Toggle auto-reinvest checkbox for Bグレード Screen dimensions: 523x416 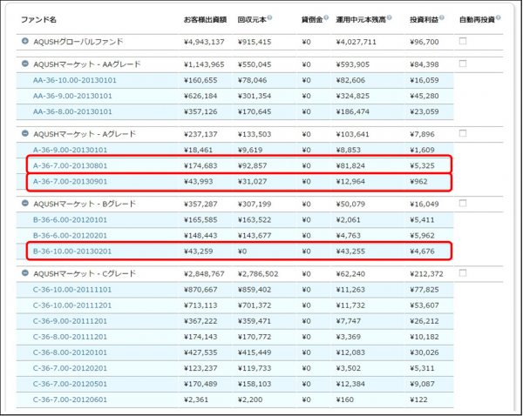[x=463, y=203]
